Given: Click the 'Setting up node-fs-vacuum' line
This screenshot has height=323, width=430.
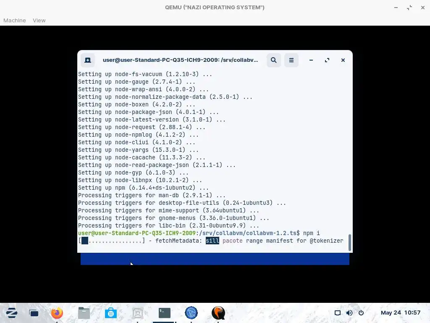Looking at the screenshot, I should (145, 74).
